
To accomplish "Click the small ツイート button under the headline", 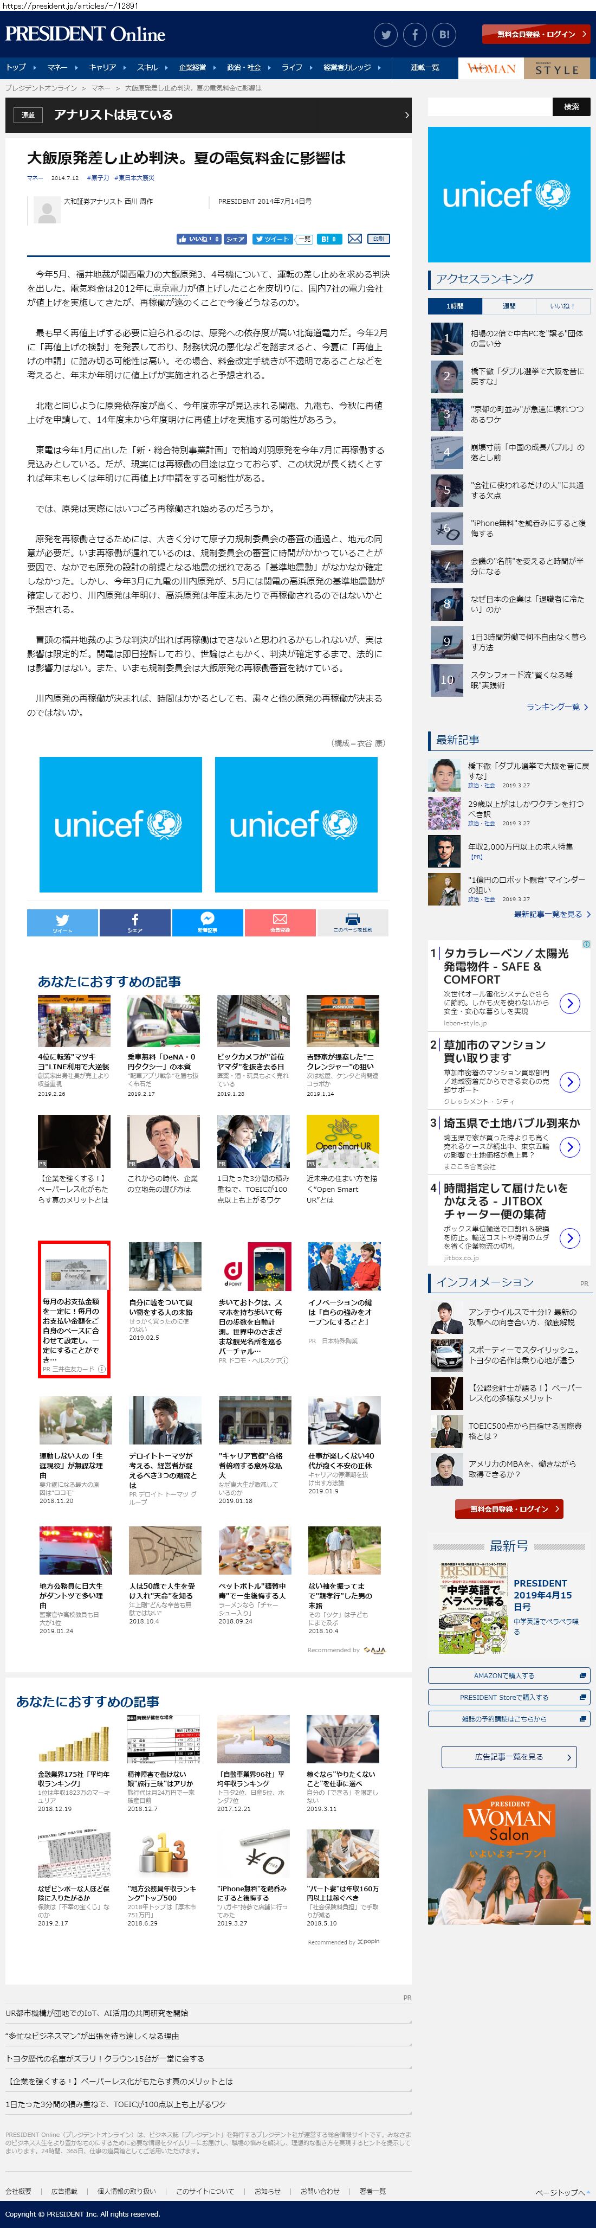I will click(x=272, y=239).
